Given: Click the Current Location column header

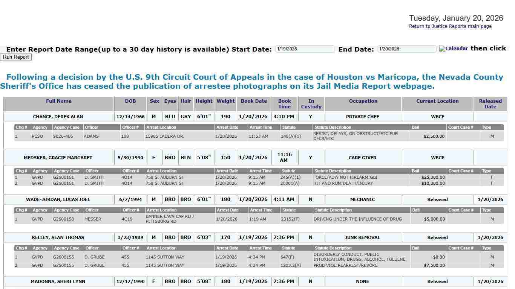Looking at the screenshot, I should [437, 101].
